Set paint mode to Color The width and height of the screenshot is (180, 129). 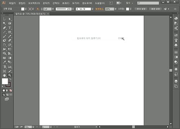coord(4,91)
